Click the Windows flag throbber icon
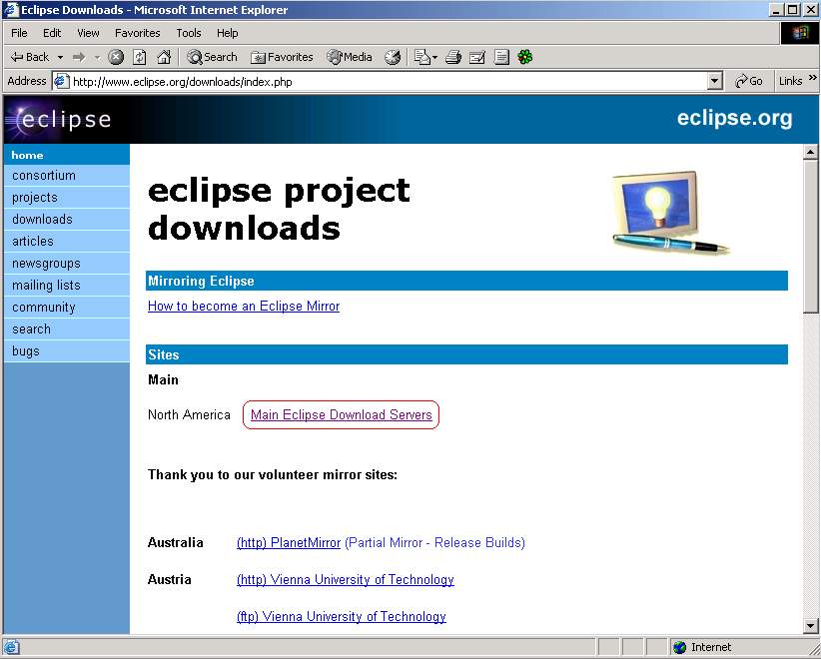The height and width of the screenshot is (659, 821). tap(800, 33)
